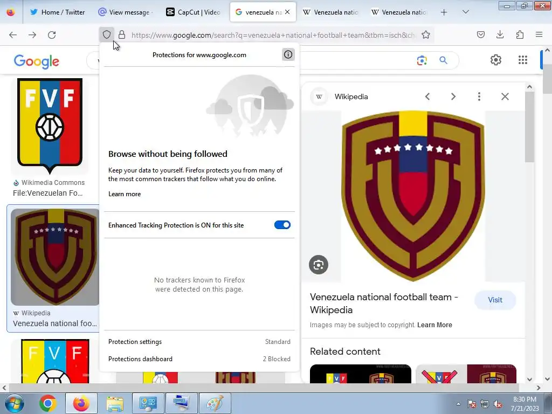Open a new browser tab
This screenshot has width=552, height=414.
point(444,12)
